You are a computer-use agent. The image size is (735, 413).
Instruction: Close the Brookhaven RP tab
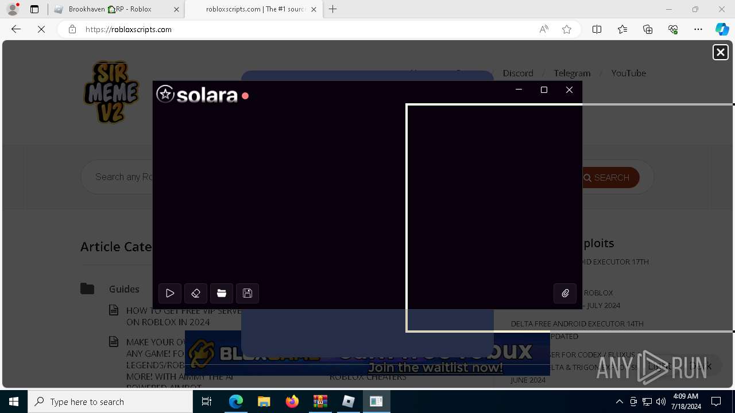pyautogui.click(x=176, y=9)
